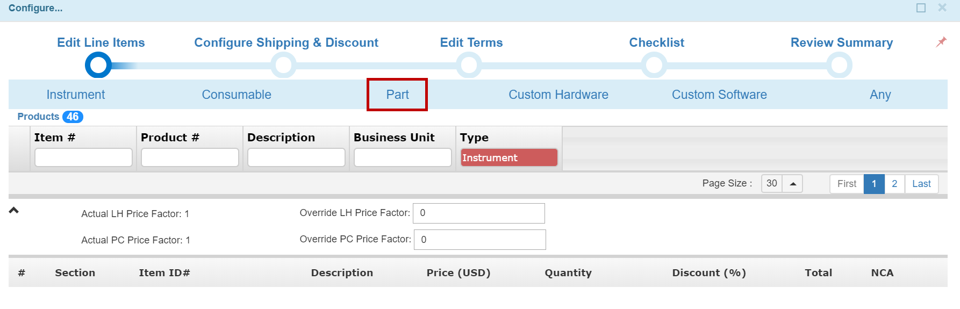Jump to the Edit Terms step circle
Screen dimensions: 960x309
[x=469, y=66]
